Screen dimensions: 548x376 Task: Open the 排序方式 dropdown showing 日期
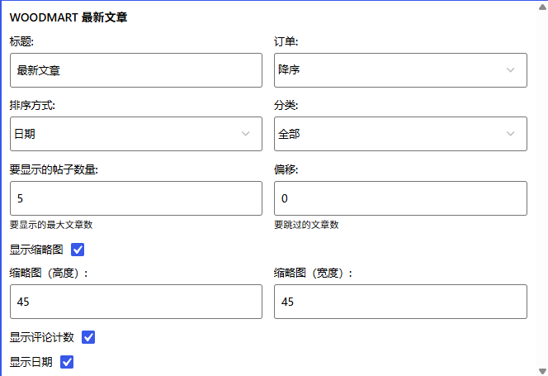pos(136,134)
